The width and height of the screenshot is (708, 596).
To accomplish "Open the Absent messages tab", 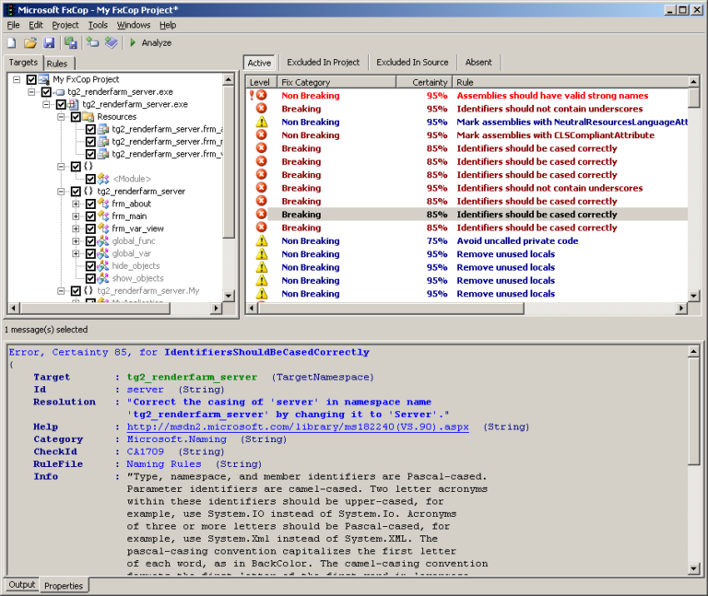I will tap(478, 63).
